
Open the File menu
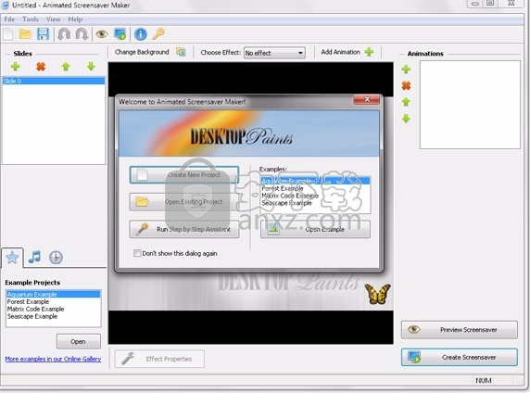click(x=9, y=19)
